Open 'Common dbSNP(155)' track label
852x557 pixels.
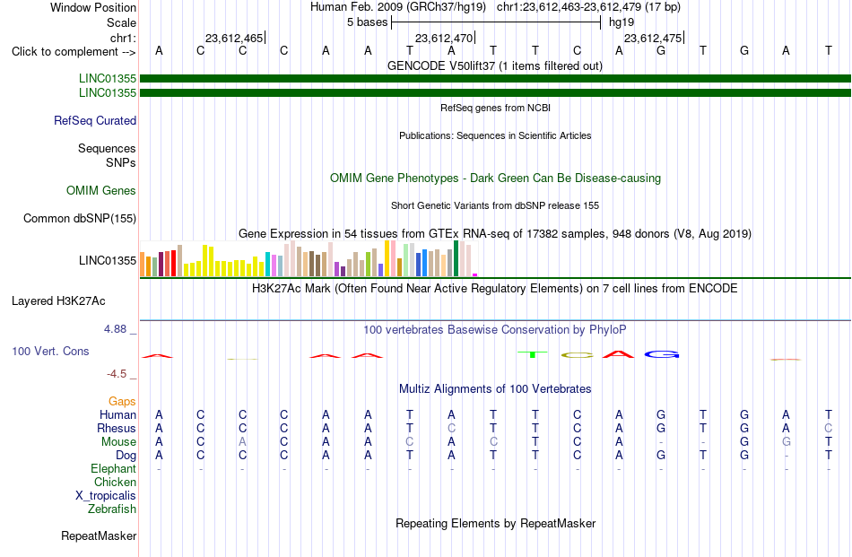click(80, 219)
